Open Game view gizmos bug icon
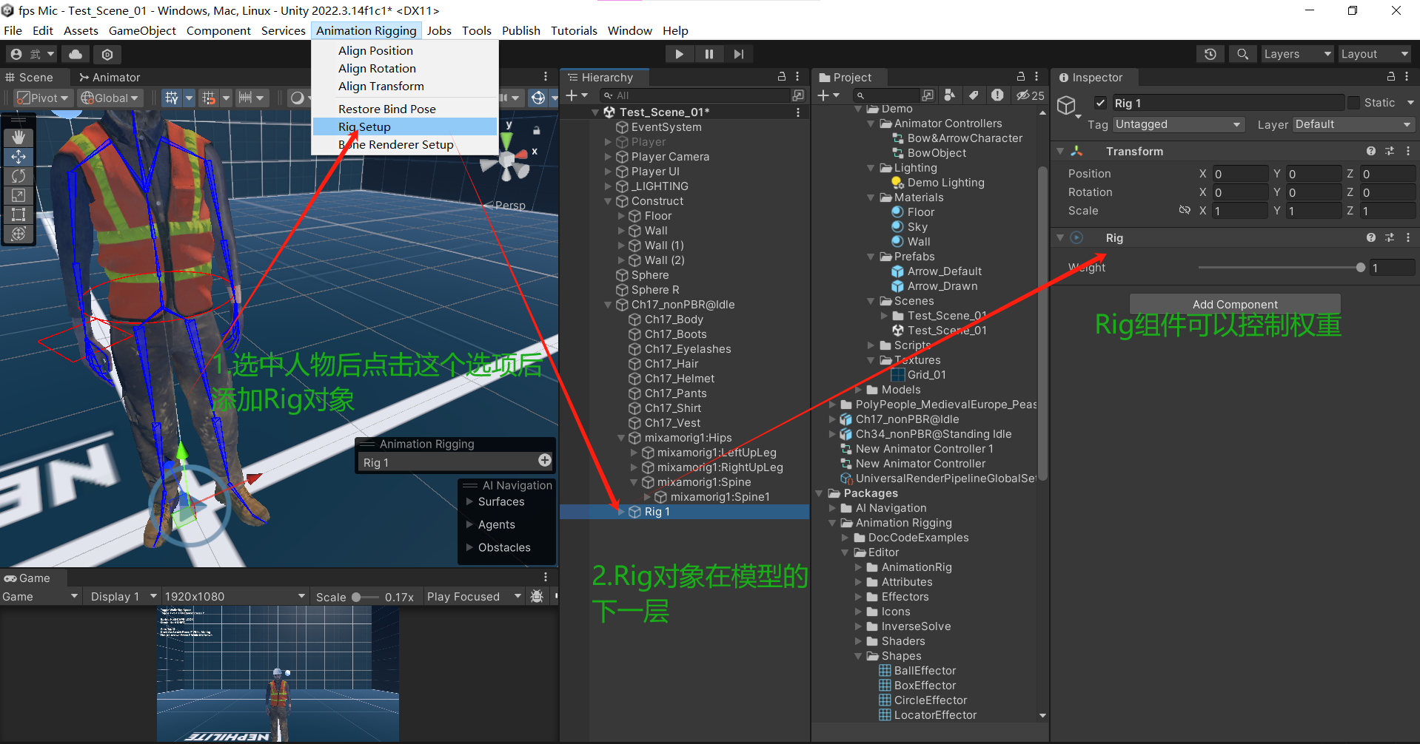 (x=537, y=596)
